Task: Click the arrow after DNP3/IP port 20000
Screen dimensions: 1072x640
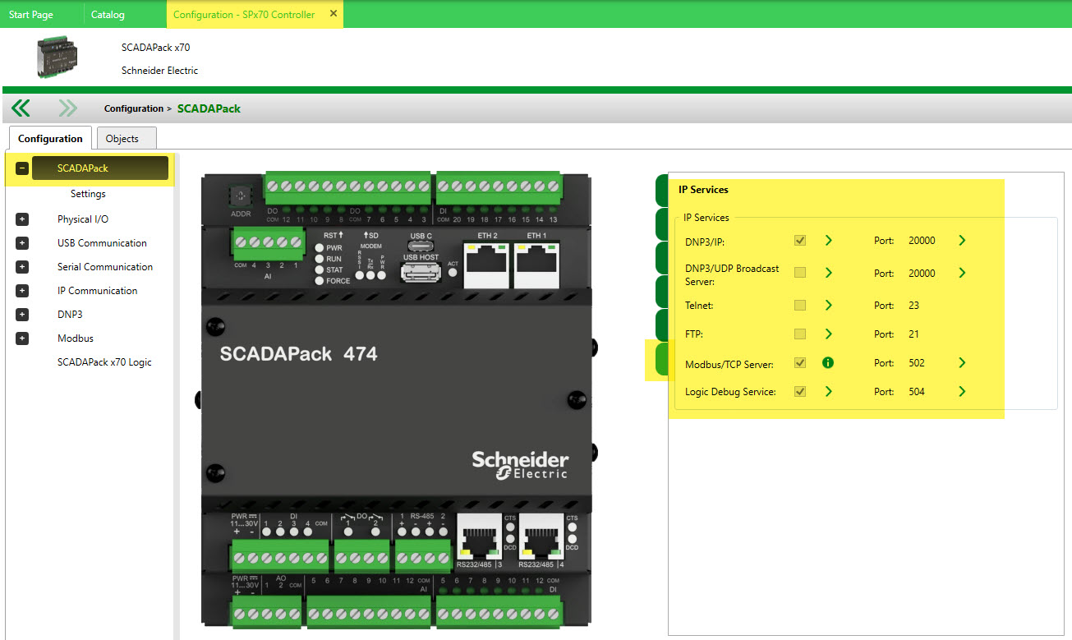Action: coord(962,241)
